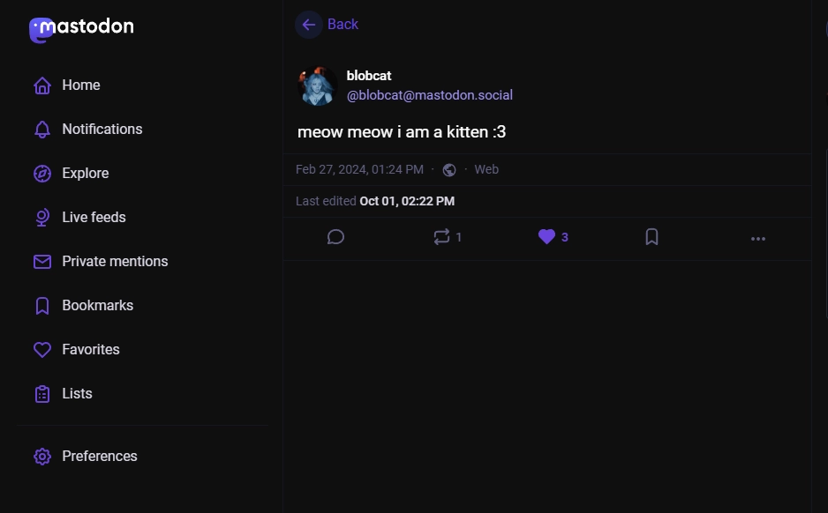Toggle boost on blobcat's post
This screenshot has height=513, width=828.
(x=442, y=237)
